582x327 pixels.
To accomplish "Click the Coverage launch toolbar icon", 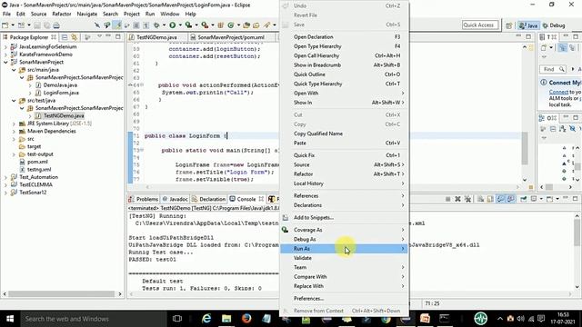I will (188, 25).
